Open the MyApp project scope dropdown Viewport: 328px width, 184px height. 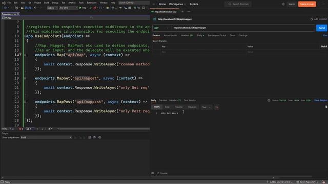point(47,18)
